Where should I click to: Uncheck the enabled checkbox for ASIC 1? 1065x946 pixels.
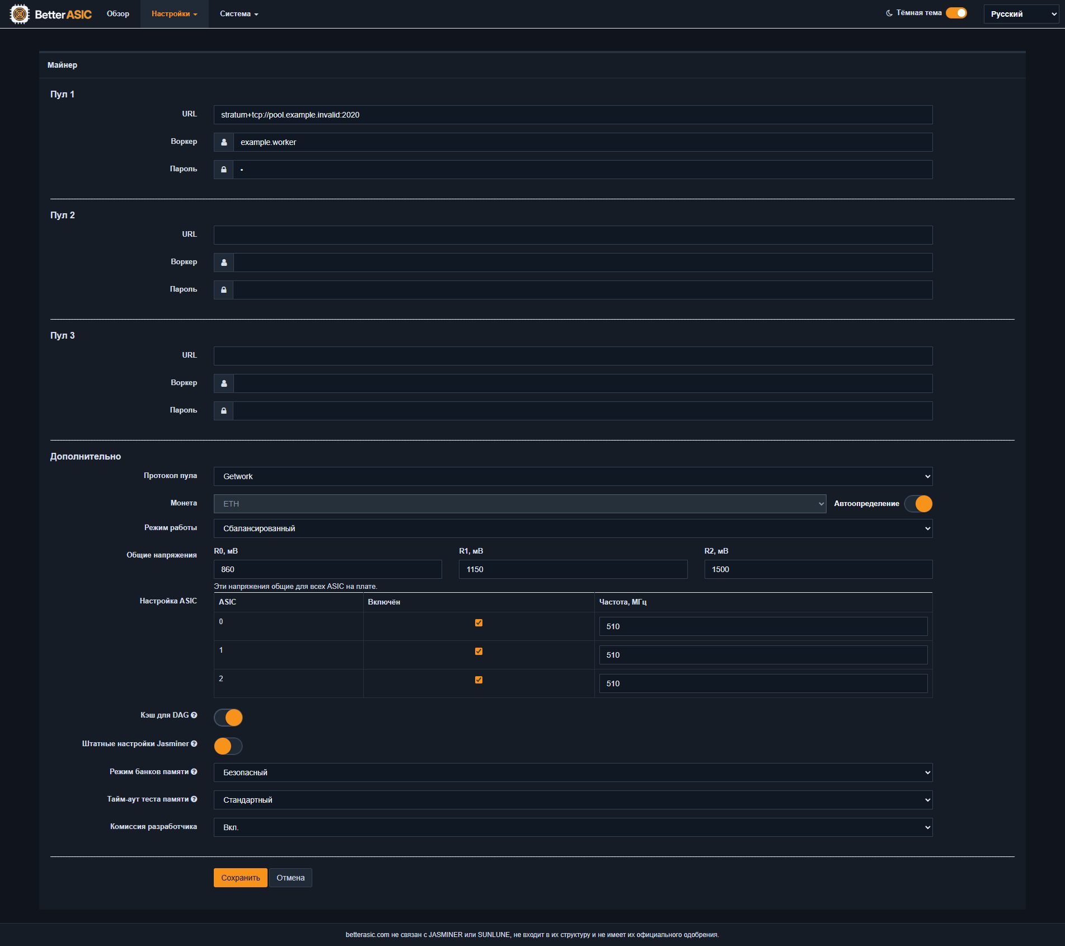pos(478,651)
